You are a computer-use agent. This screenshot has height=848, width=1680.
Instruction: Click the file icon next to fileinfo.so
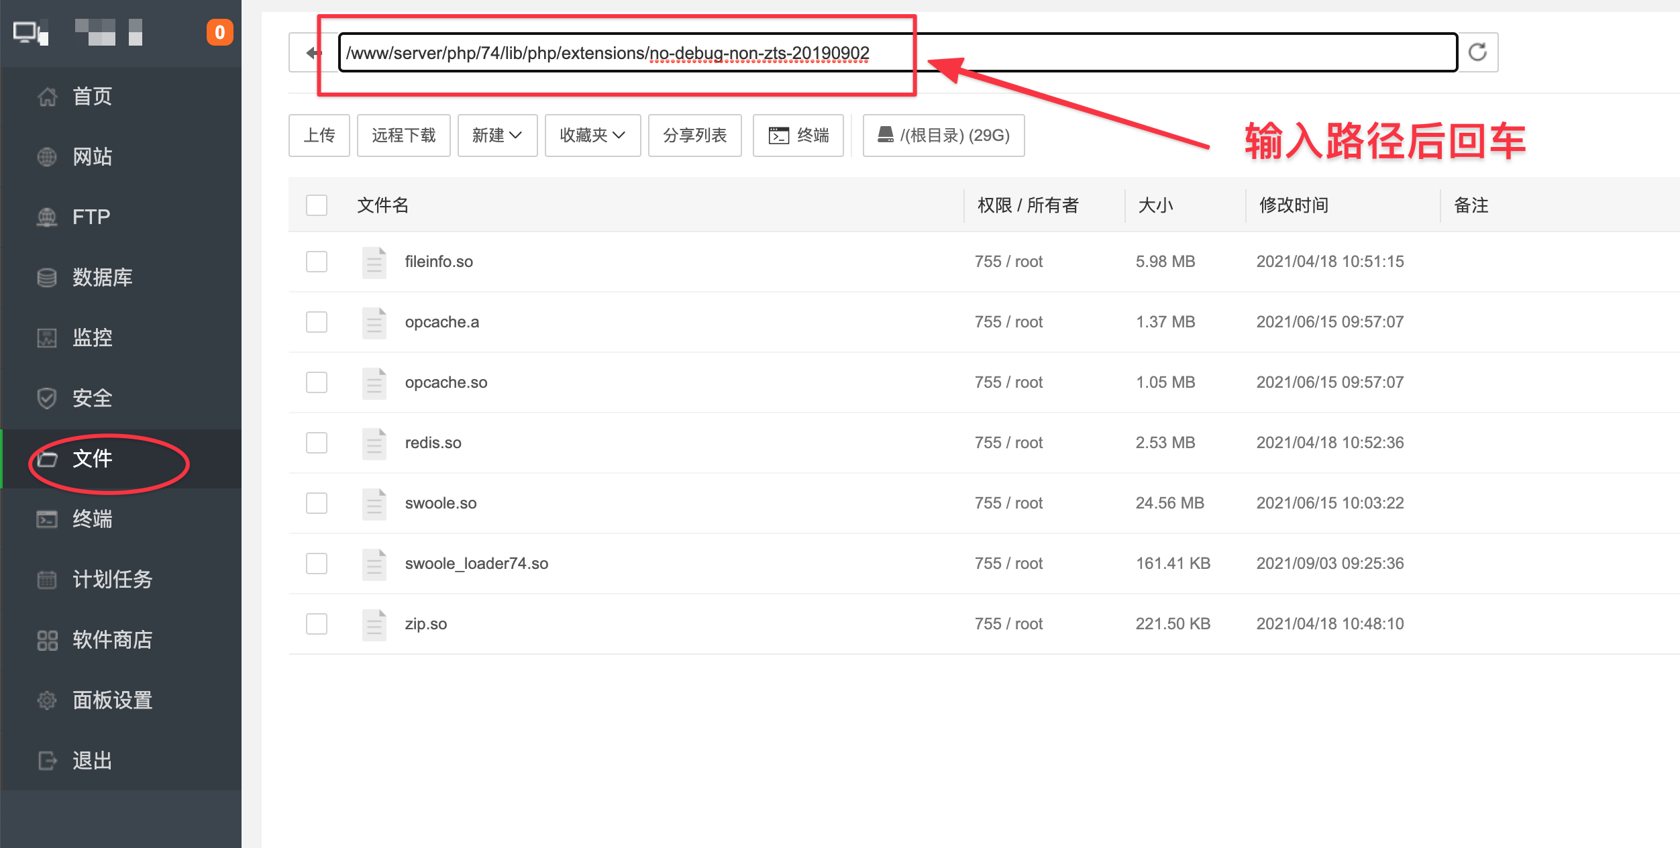(374, 262)
